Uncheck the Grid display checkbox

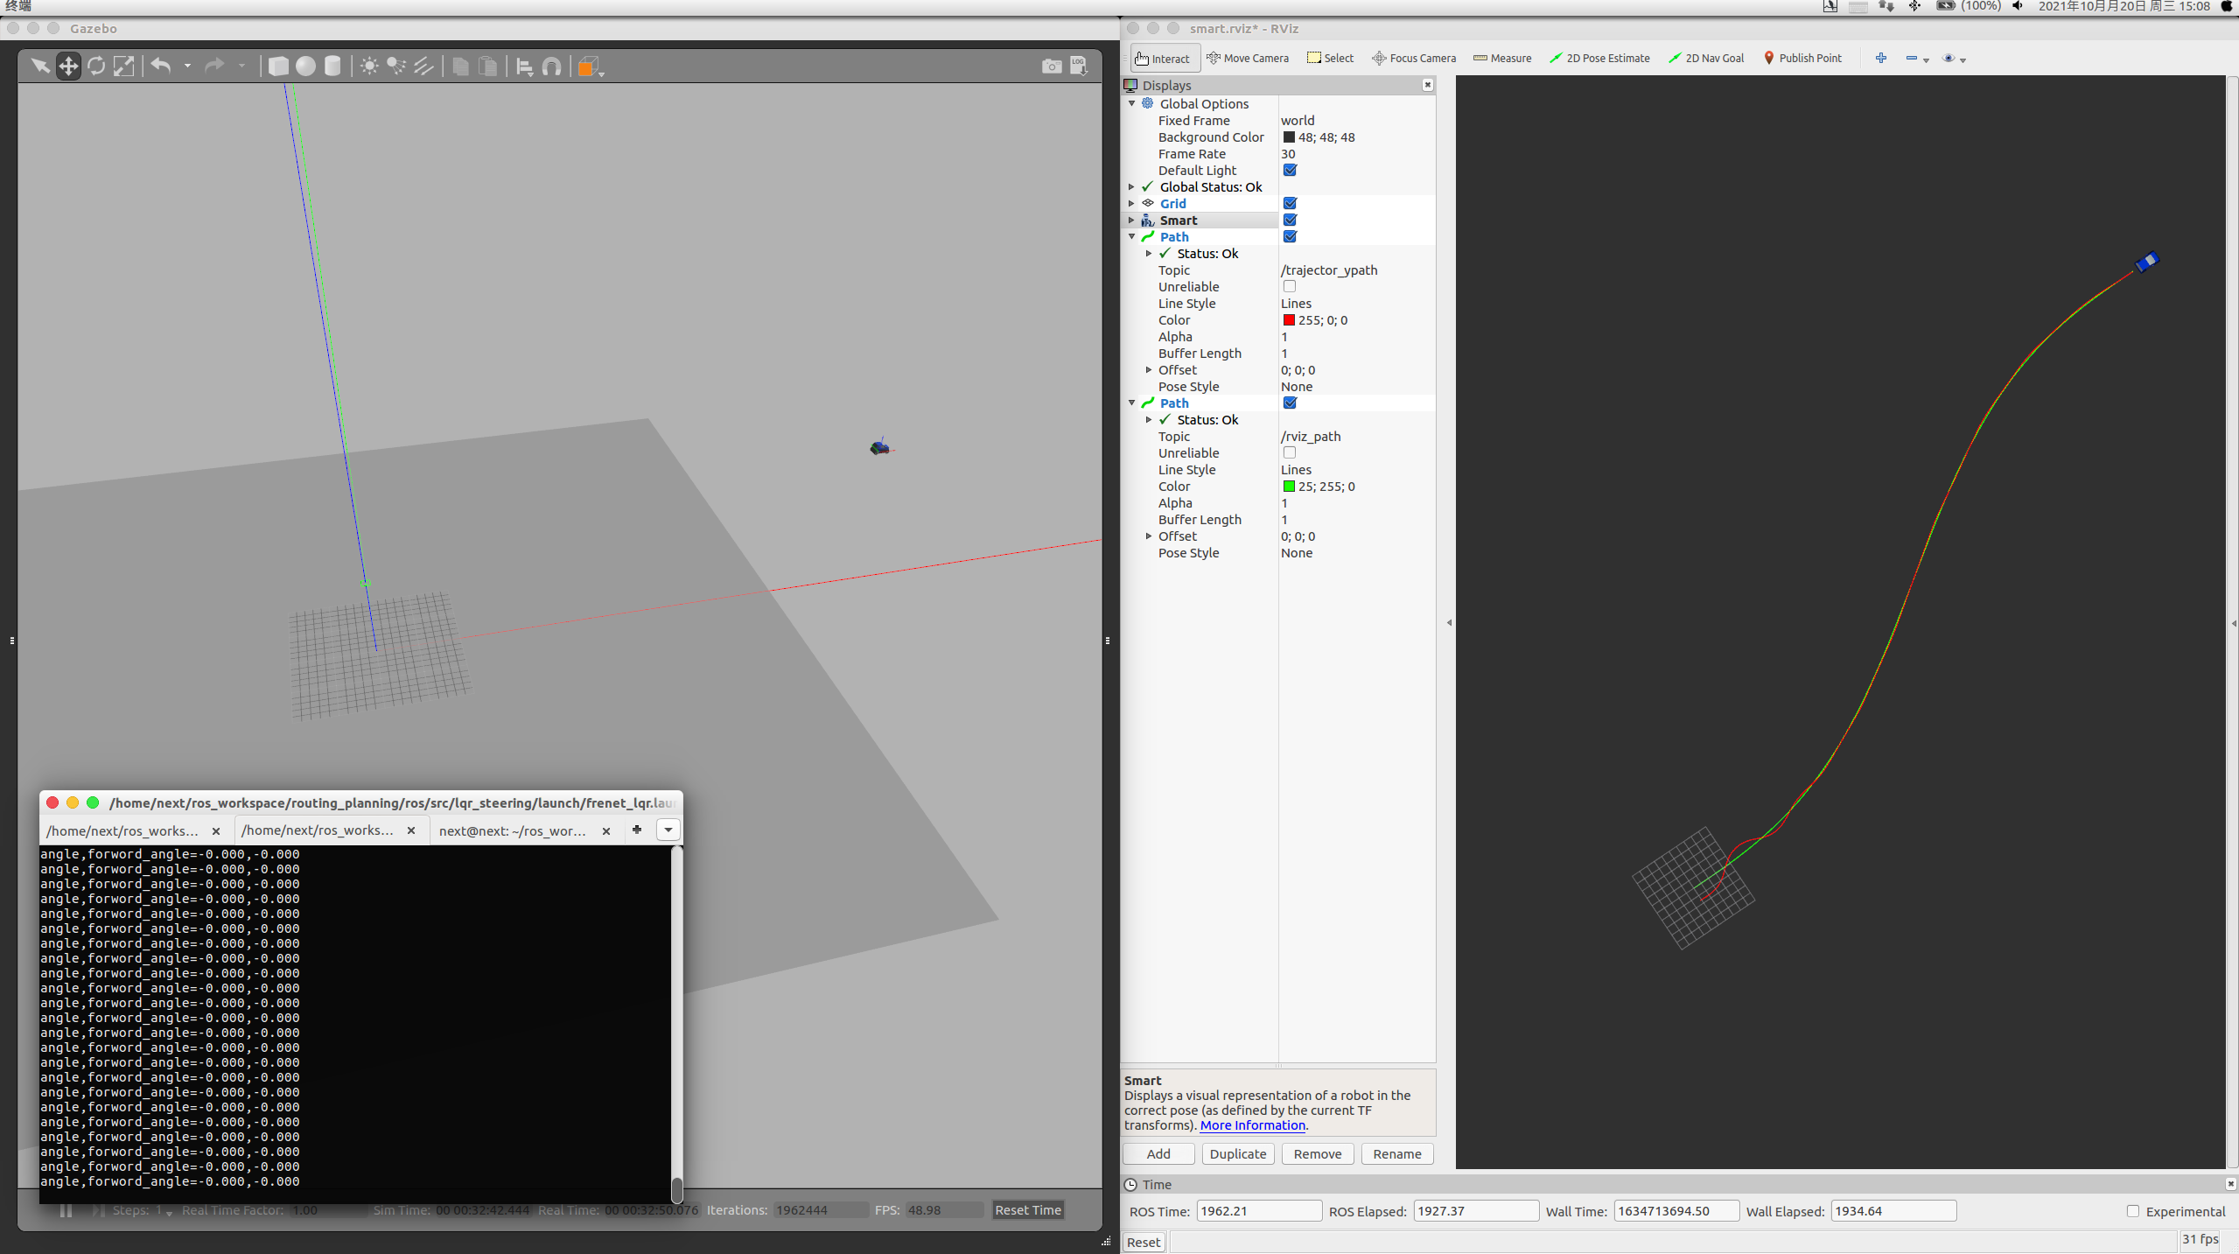(1290, 203)
